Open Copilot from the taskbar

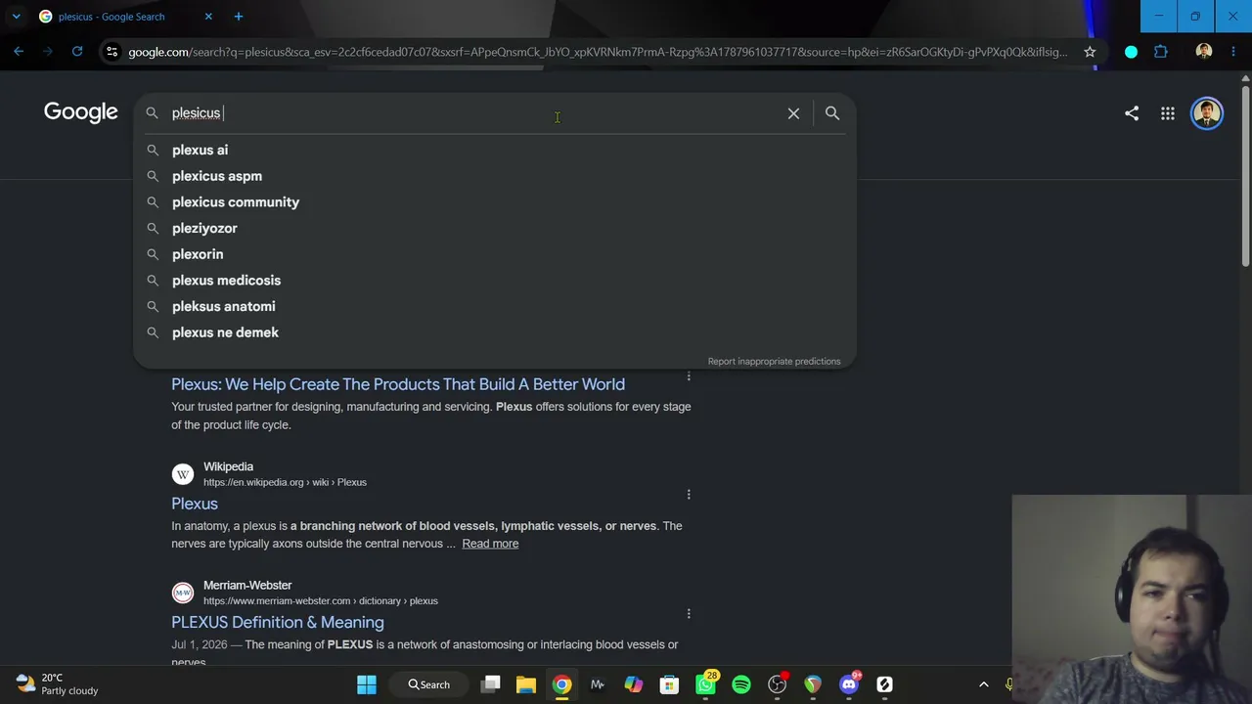pyautogui.click(x=634, y=684)
